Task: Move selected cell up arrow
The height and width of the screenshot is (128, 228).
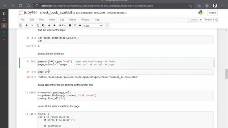Action: 49,26
